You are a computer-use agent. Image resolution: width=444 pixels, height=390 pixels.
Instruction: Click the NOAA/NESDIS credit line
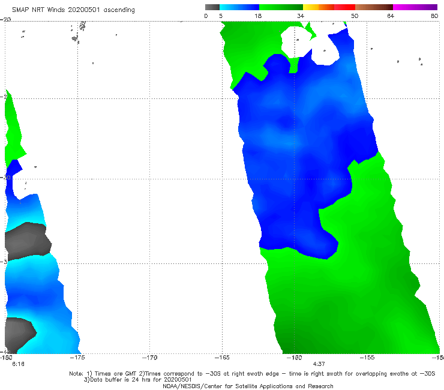tap(248, 386)
